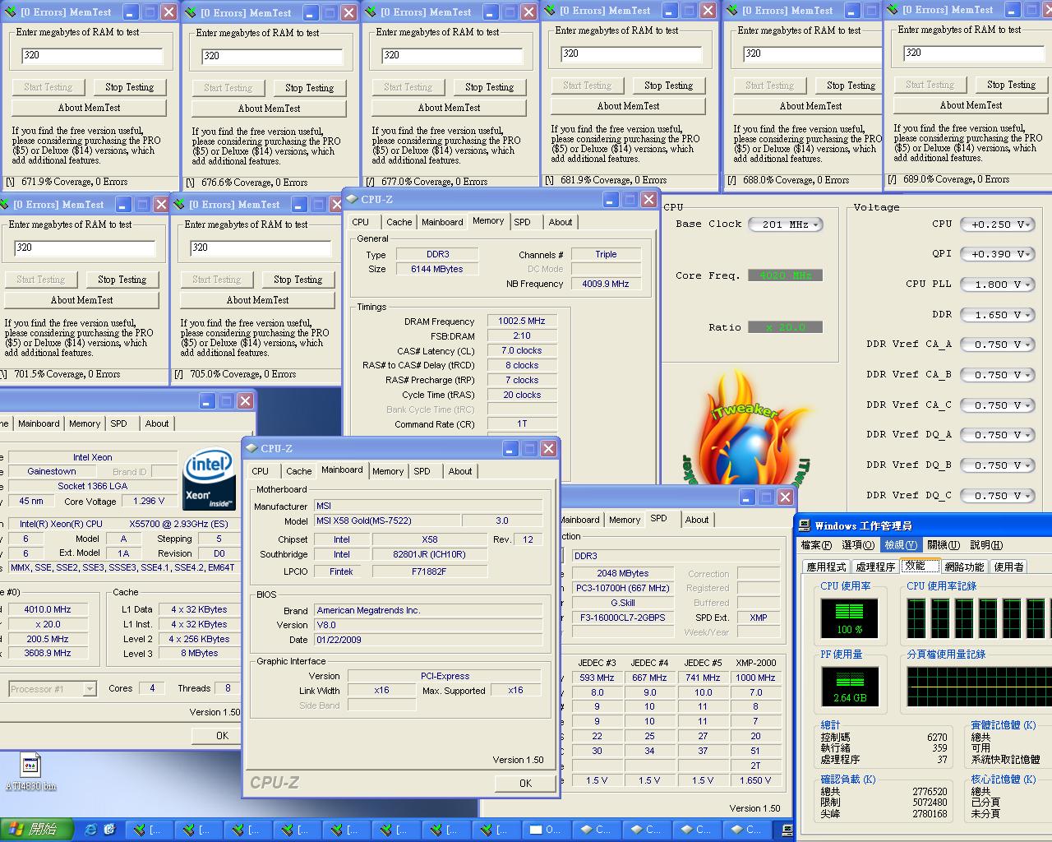1052x842 pixels.
Task: Open CPU tab in CPU-Z Memory window
Action: coord(360,222)
